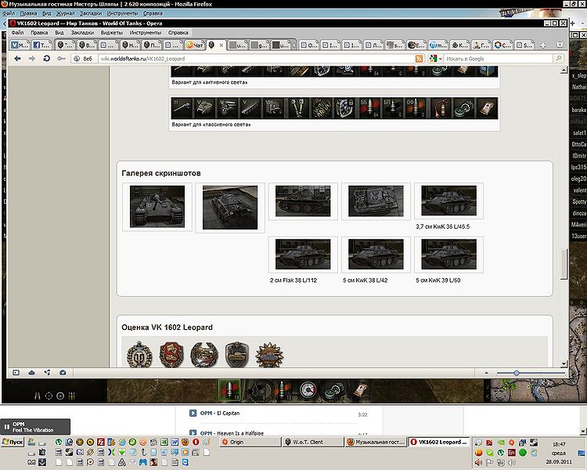The width and height of the screenshot is (587, 470).
Task: Adjust the Opera zoom slider
Action: tap(517, 373)
